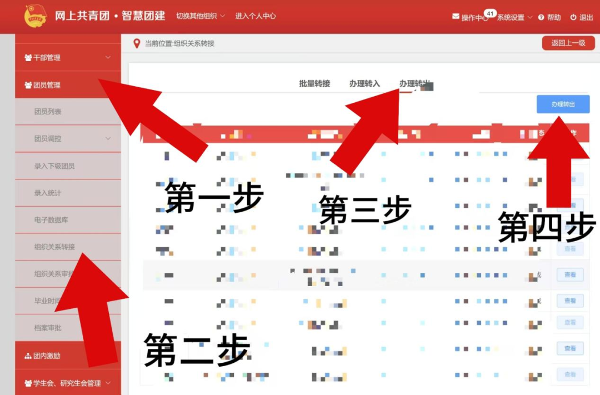
Task: Switch to the 批量转接 tab
Action: 314,83
